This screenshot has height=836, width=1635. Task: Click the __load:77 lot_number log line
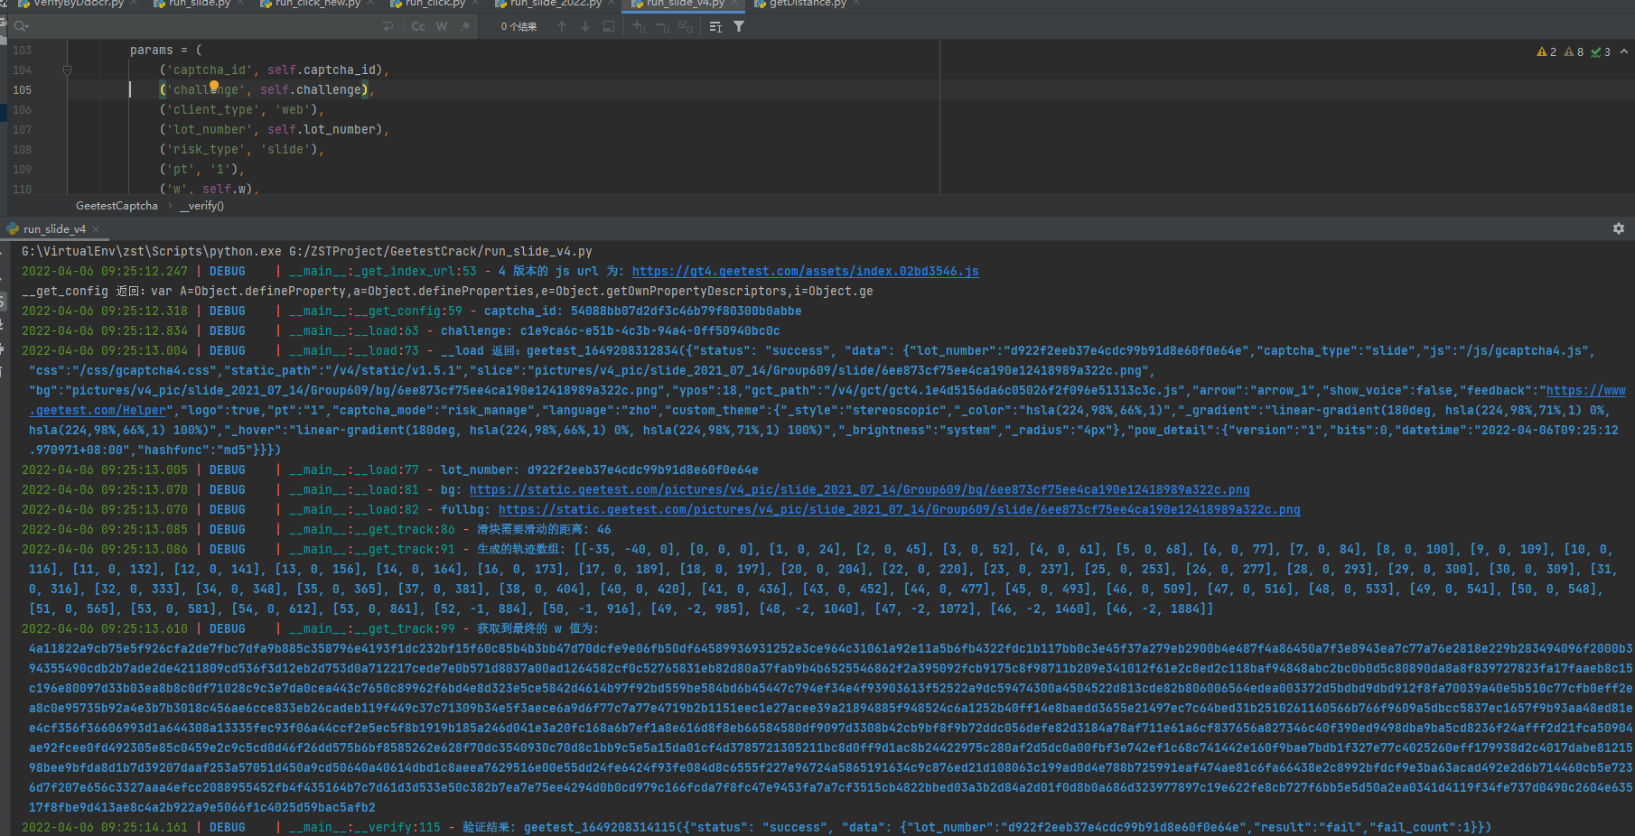[389, 469]
